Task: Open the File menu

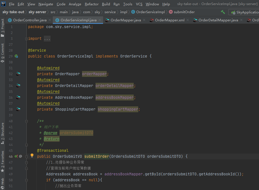Action: coord(12,4)
